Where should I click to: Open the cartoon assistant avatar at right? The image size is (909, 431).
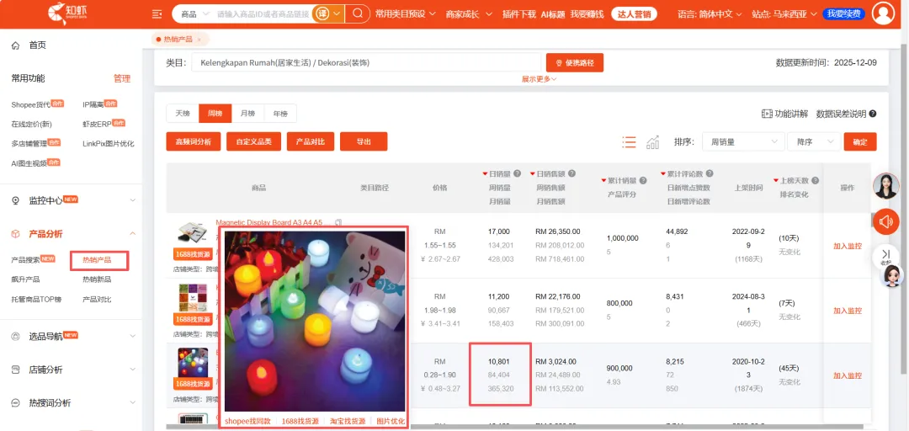point(892,276)
